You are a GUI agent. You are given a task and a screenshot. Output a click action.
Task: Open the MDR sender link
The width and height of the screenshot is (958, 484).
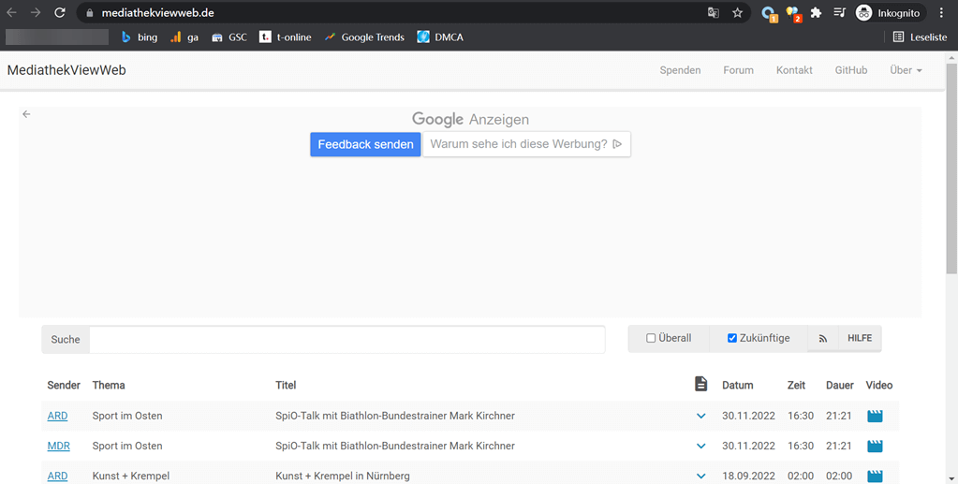59,446
